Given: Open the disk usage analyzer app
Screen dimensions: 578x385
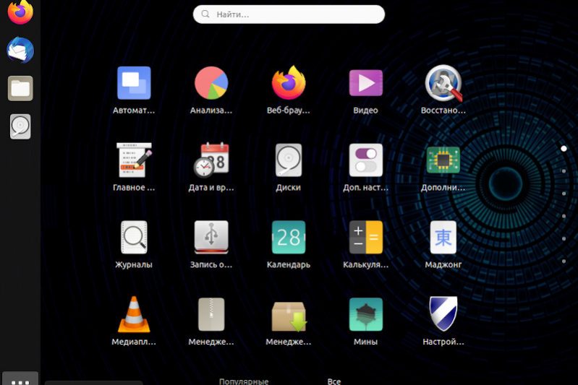Looking at the screenshot, I should (211, 84).
